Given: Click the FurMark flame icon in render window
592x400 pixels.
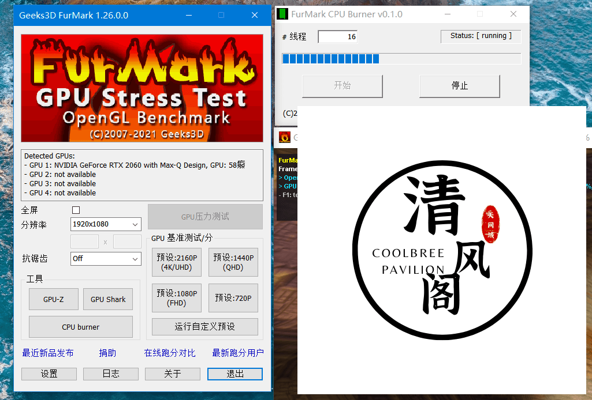Looking at the screenshot, I should 284,138.
